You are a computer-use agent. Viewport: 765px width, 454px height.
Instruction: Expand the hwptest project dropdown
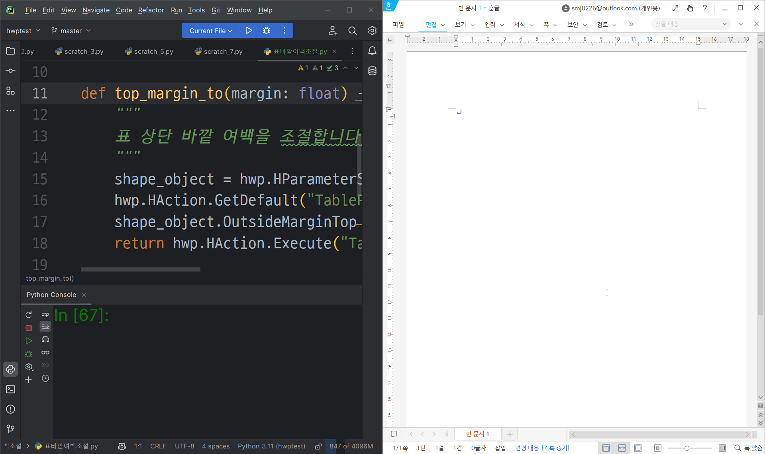pos(23,31)
